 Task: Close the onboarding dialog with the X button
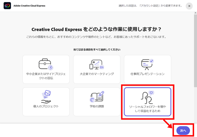[189, 6]
